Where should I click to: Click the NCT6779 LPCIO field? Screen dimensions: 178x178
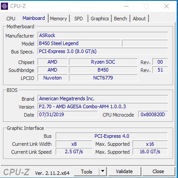(x=103, y=78)
